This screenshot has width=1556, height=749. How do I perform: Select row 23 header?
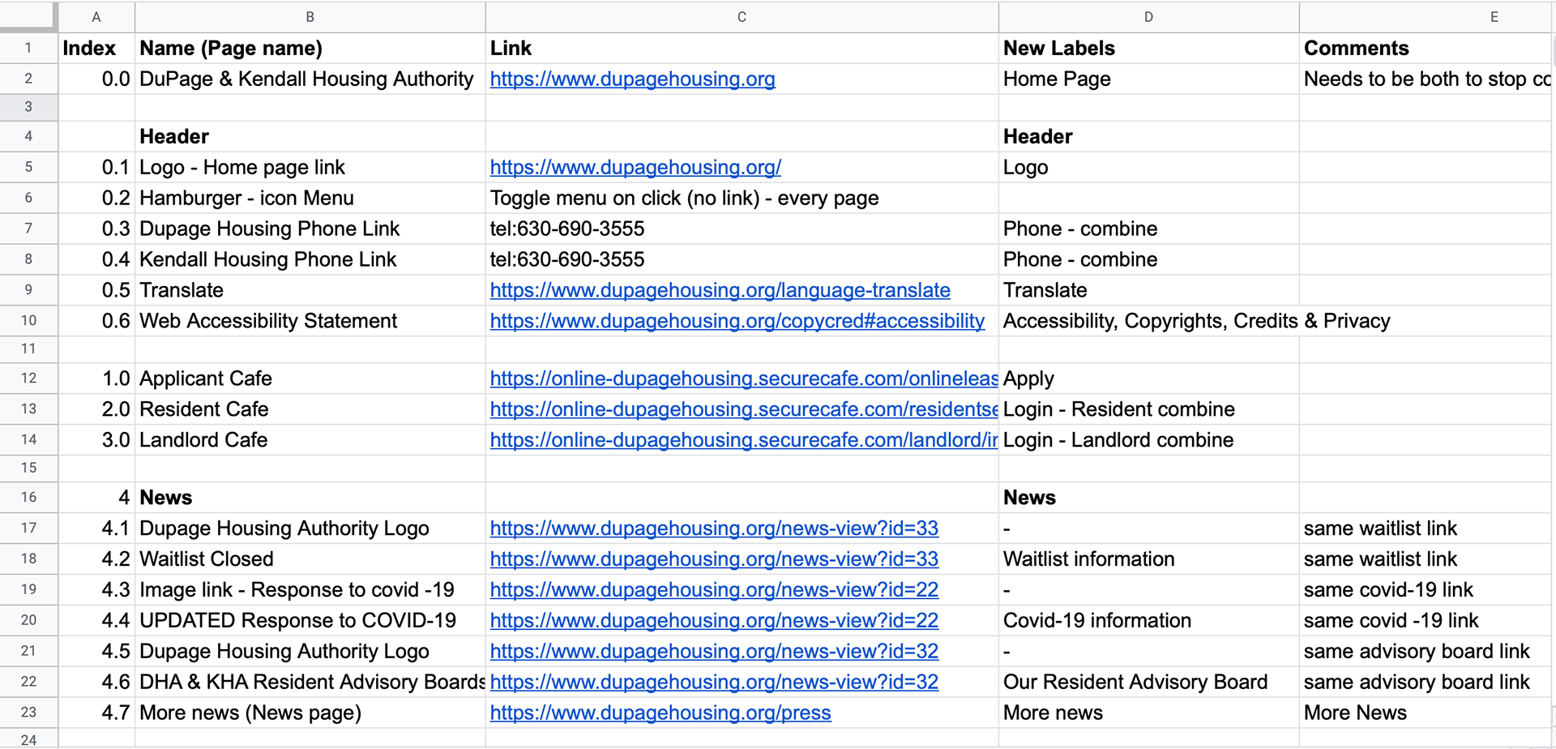tap(28, 713)
